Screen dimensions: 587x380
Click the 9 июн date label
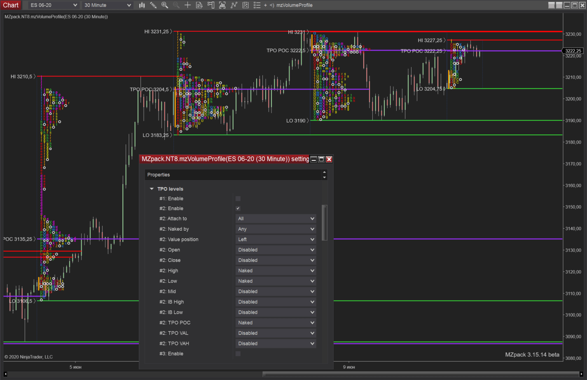tap(349, 367)
